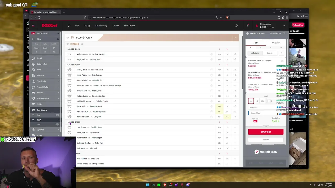This screenshot has height=188, width=335.
Task: Click the Brave Shields icon in the address bar
Action: [227, 17]
